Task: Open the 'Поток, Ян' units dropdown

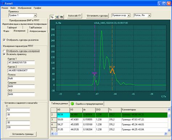Action: (149, 15)
